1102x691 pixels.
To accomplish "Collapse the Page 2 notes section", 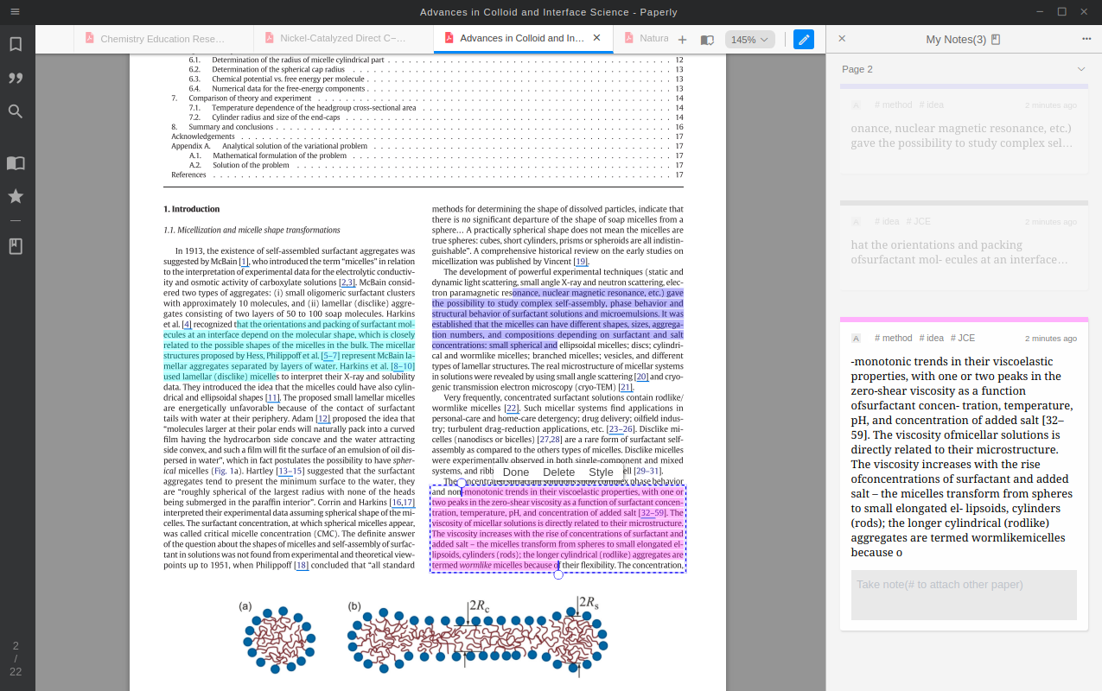I will coord(1081,69).
